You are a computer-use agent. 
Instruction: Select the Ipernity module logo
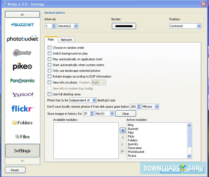[x=22, y=53]
